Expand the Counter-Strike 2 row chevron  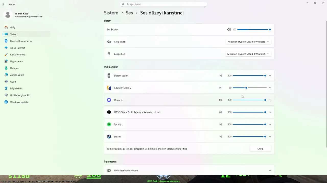270,88
